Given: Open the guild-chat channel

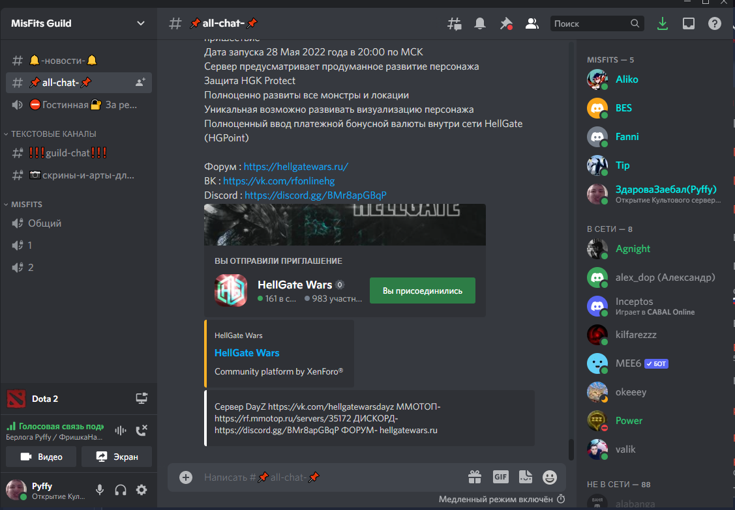Looking at the screenshot, I should click(79, 152).
